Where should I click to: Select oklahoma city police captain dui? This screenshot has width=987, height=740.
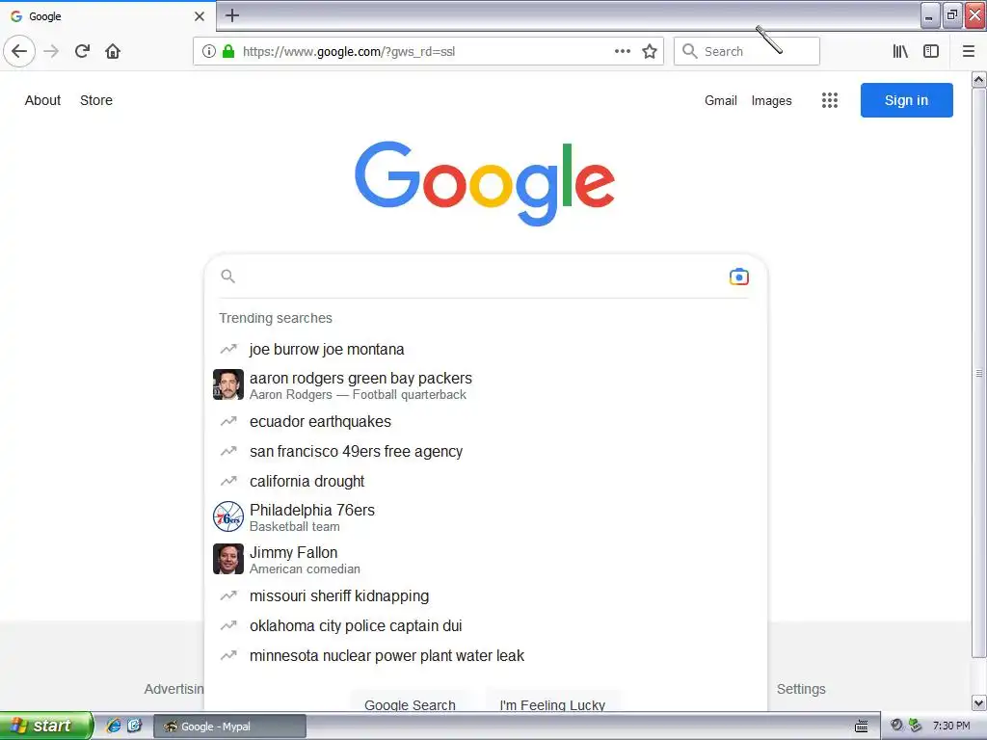(x=486, y=626)
